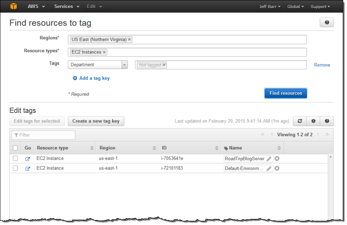Viewport: 347px width, 225px height.
Task: Remove US East (Northern Virginia) region chip
Action: [x=130, y=39]
